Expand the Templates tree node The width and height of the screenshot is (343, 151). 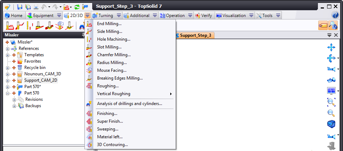(7, 55)
